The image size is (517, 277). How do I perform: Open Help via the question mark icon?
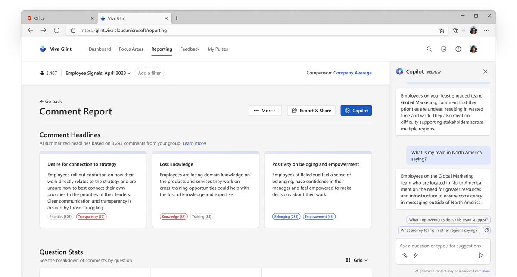click(x=458, y=49)
